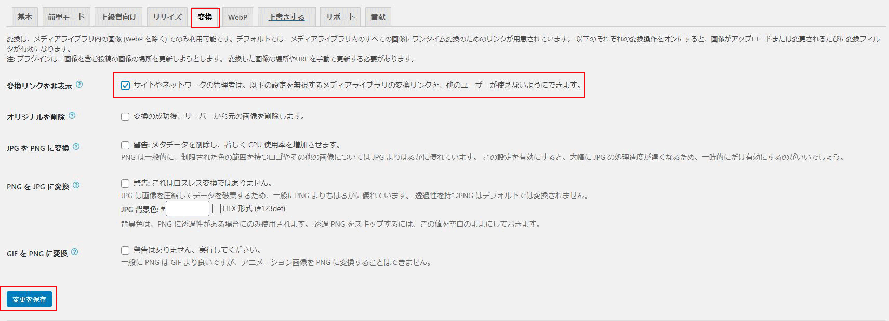Click the JPG 背景色 hex input field
Image resolution: width=889 pixels, height=321 pixels.
tap(188, 208)
